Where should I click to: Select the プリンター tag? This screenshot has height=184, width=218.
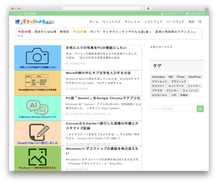(x=172, y=90)
